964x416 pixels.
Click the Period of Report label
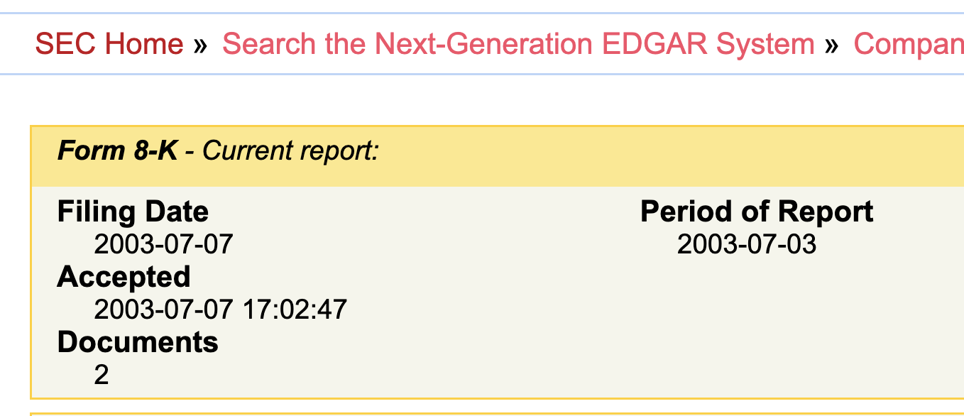pos(757,212)
